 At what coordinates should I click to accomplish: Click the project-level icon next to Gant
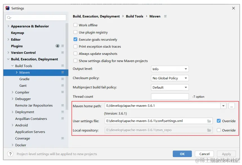pyautogui.click(x=63, y=86)
